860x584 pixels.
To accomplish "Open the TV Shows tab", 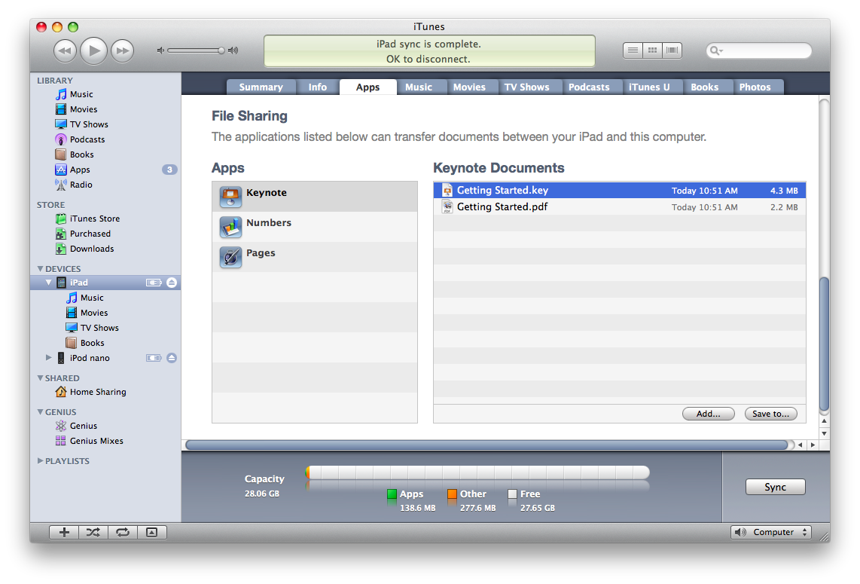I will tap(526, 87).
